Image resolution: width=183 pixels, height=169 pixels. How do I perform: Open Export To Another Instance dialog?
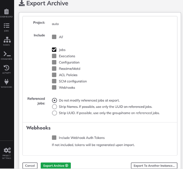[154, 165]
